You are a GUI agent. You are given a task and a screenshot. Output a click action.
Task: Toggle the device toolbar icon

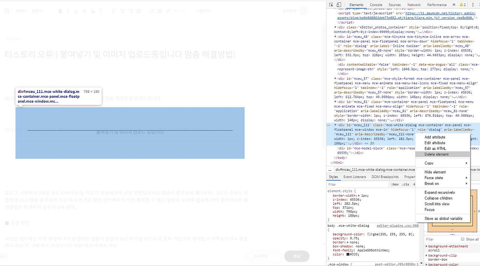[x=339, y=5]
